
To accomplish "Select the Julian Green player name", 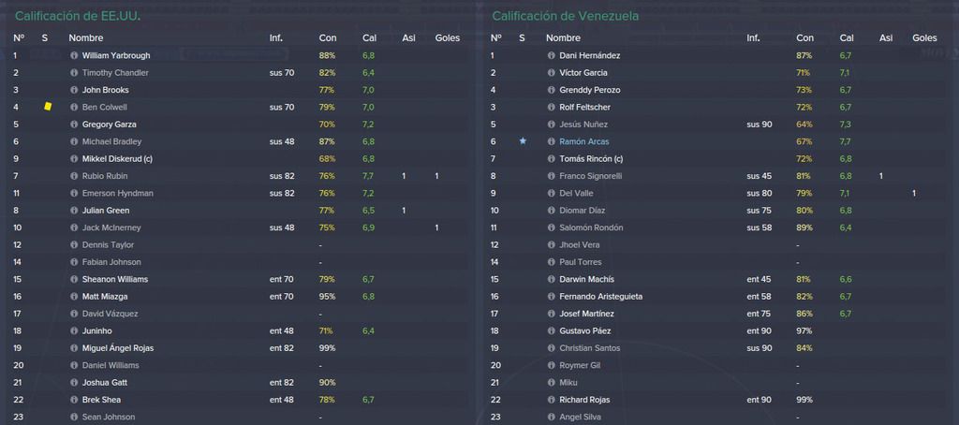I will (x=105, y=211).
